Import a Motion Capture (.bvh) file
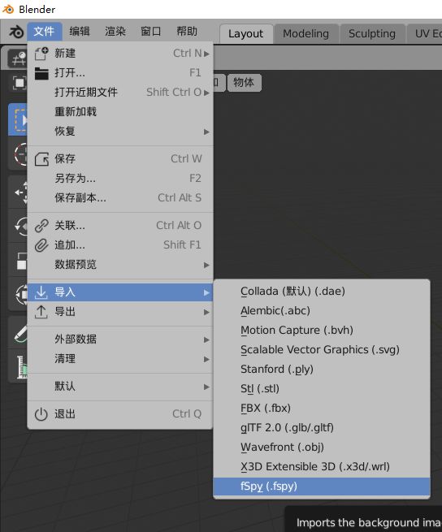Viewport: 442px width, 532px height. click(x=322, y=330)
